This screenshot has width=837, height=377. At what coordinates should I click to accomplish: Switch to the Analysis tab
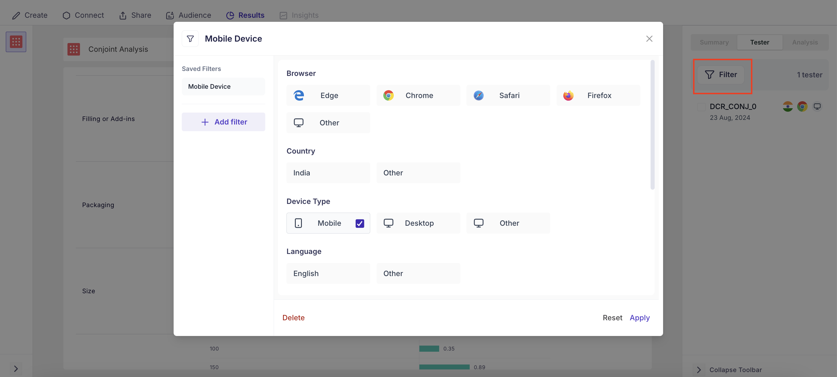click(x=805, y=42)
